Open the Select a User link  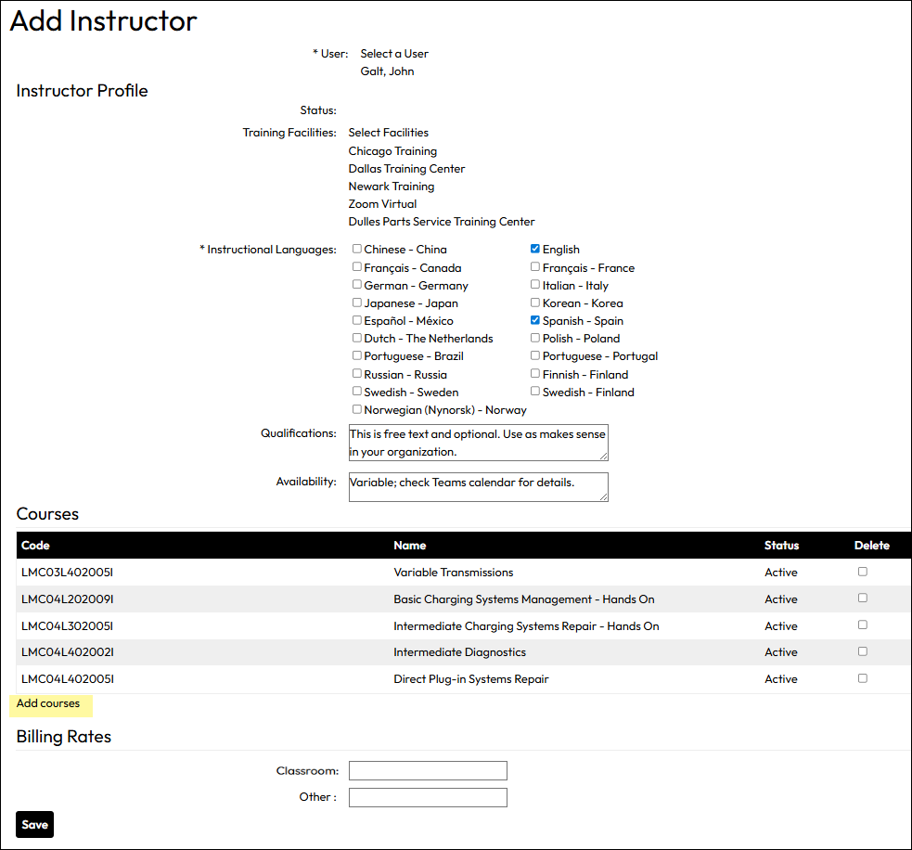pos(393,53)
